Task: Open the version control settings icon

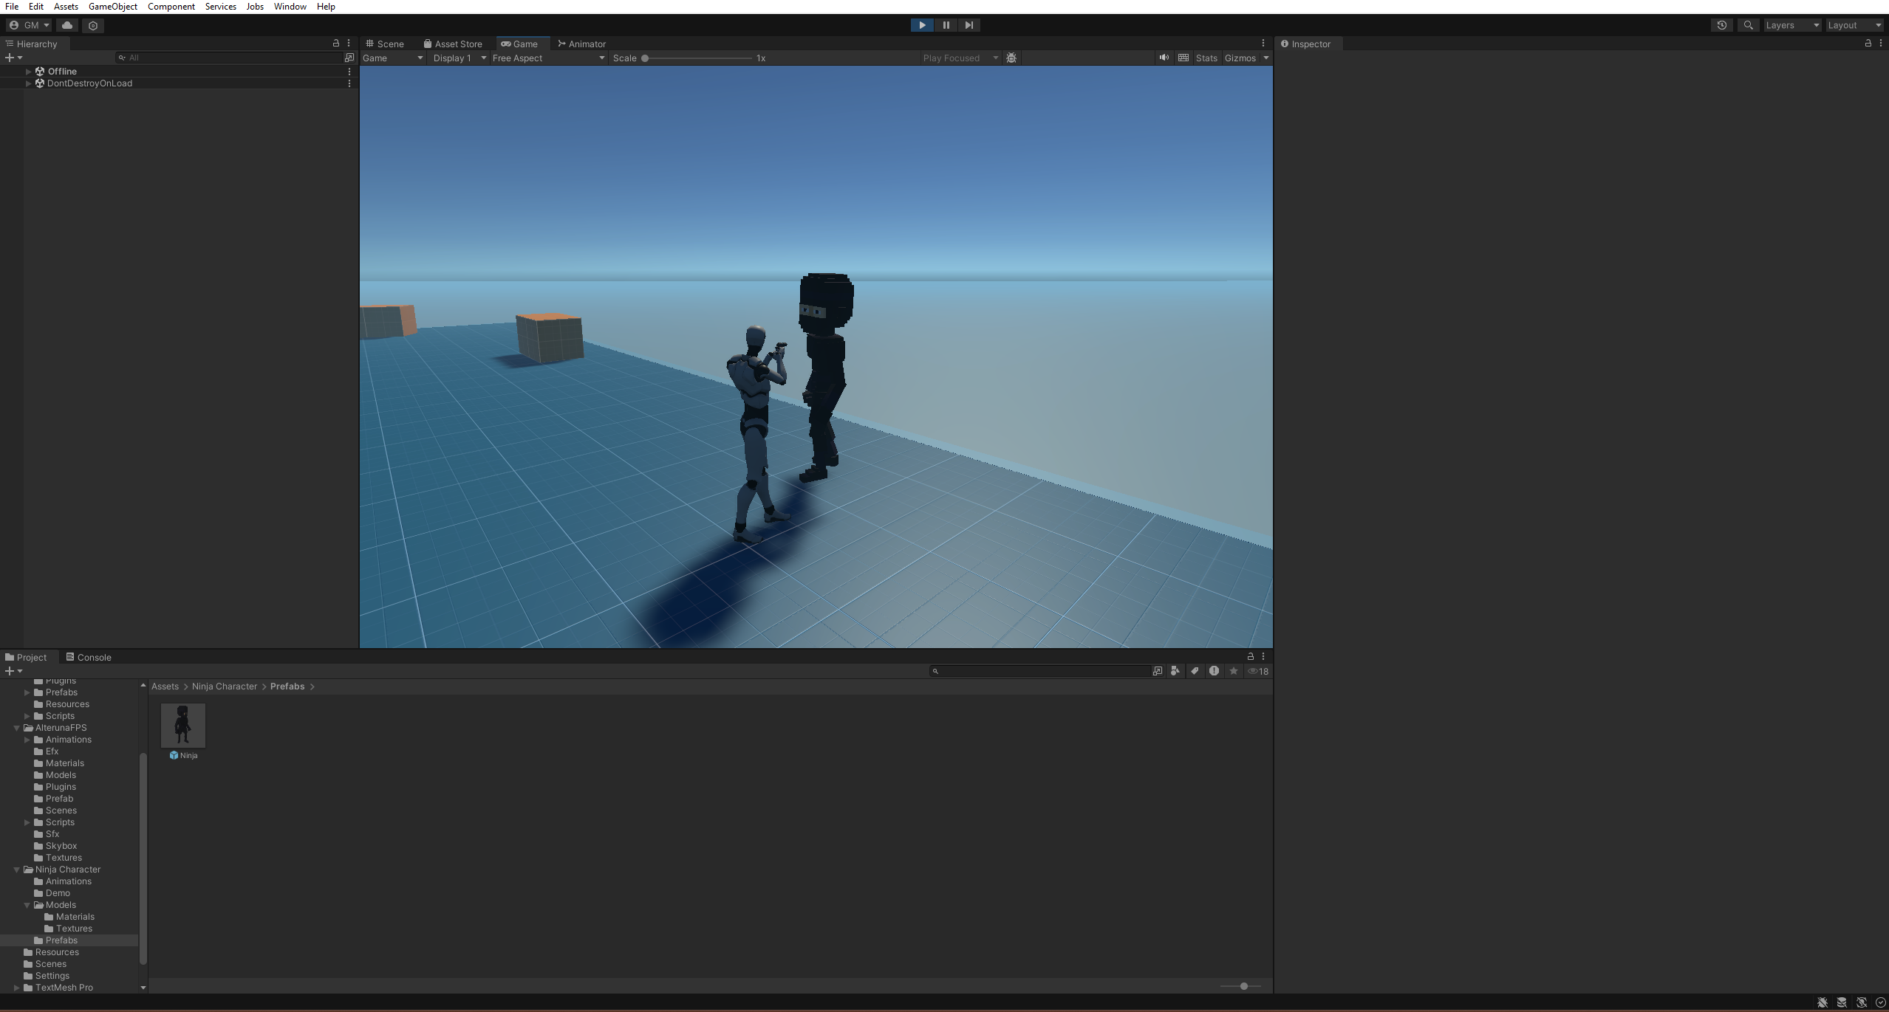Action: click(93, 25)
